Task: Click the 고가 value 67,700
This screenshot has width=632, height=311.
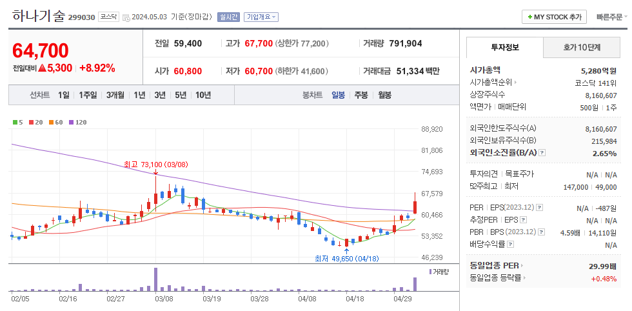Action: click(x=259, y=44)
